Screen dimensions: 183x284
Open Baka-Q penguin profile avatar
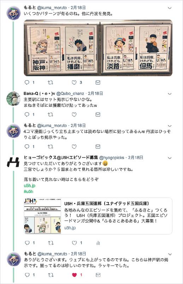tap(13, 99)
